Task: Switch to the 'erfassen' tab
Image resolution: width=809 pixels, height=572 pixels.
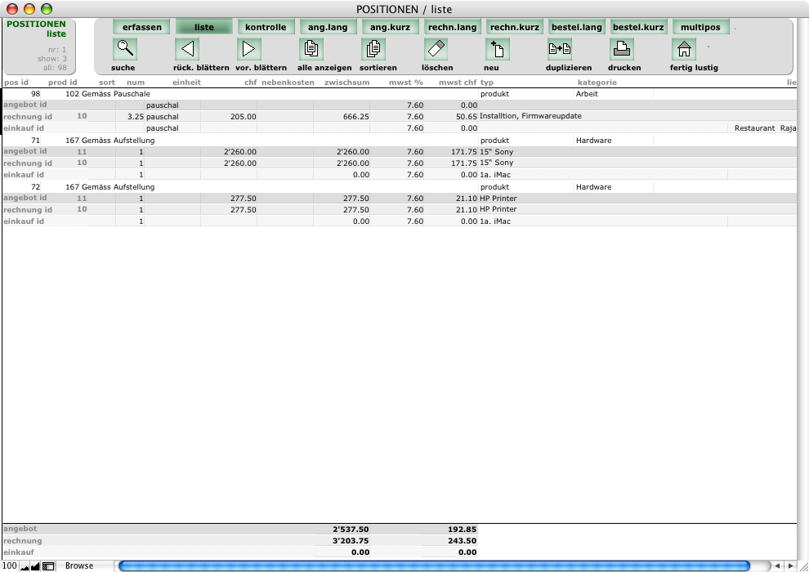Action: click(142, 27)
